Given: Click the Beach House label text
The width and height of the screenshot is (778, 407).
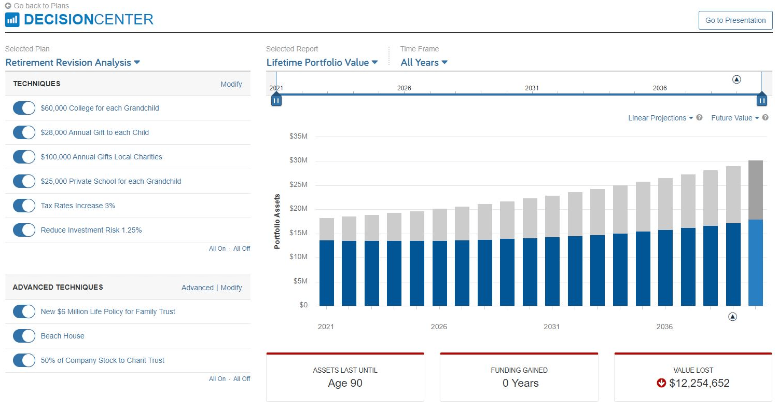Looking at the screenshot, I should pos(63,336).
